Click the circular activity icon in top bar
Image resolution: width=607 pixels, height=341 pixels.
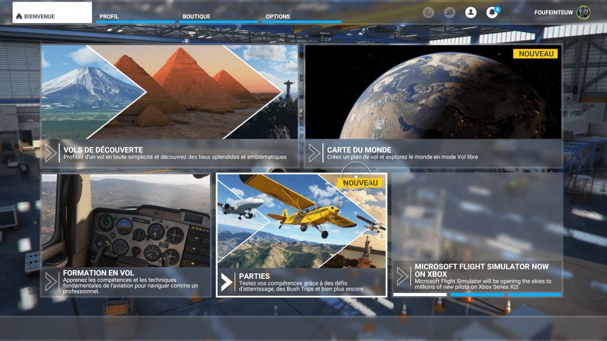click(428, 12)
